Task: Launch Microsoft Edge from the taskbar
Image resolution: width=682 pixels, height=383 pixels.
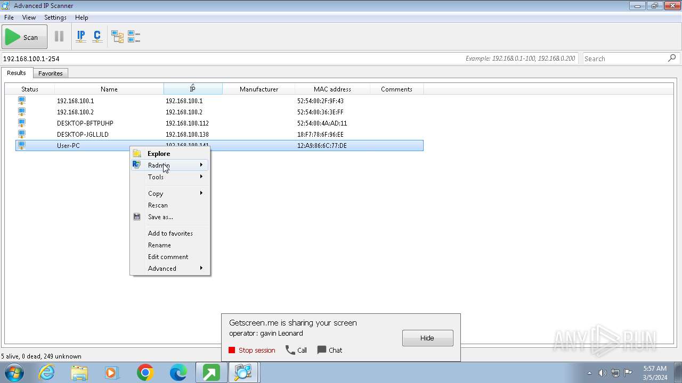Action: tap(178, 373)
